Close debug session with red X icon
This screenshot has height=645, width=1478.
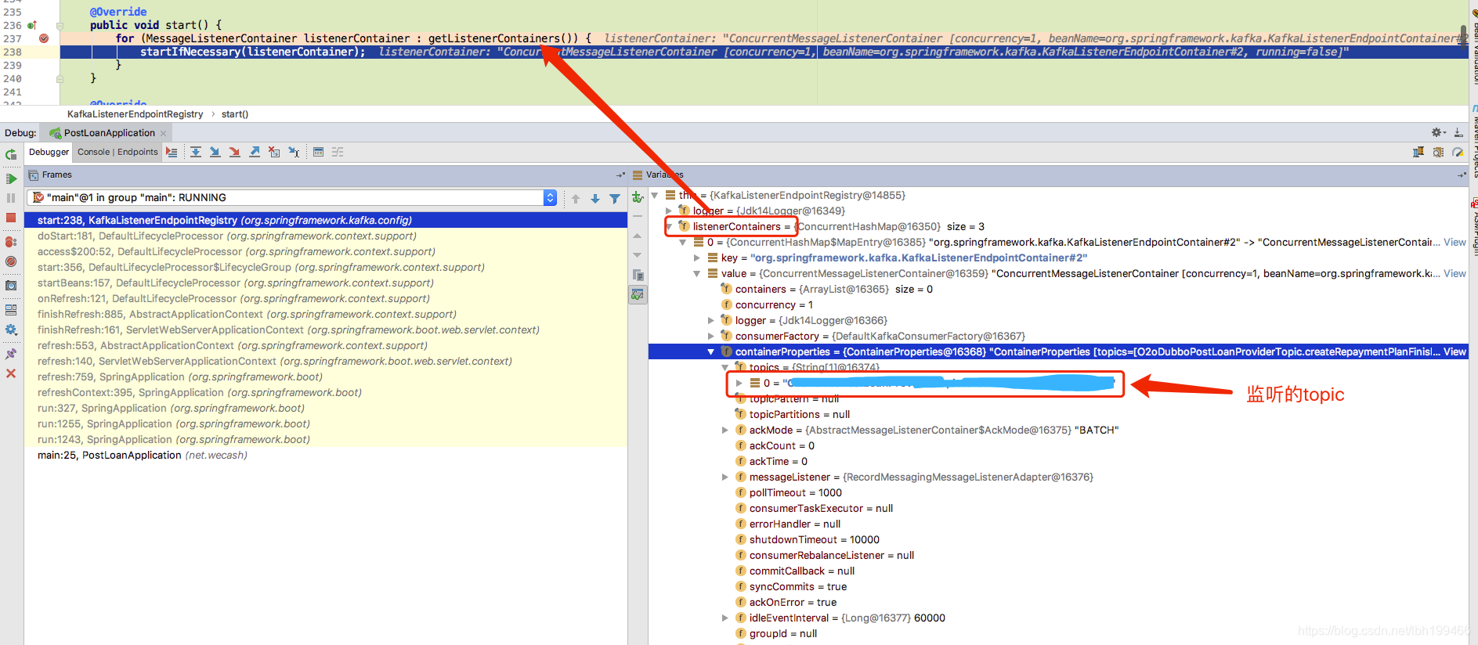point(11,373)
